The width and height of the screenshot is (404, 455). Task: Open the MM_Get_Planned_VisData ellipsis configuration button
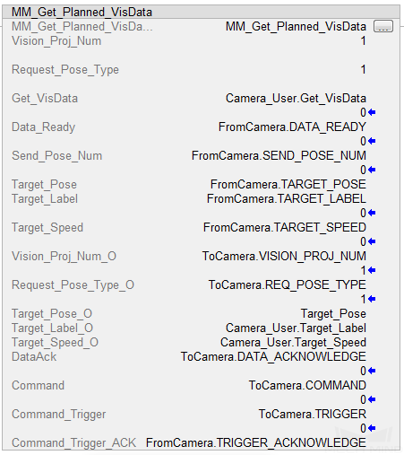[x=383, y=26]
